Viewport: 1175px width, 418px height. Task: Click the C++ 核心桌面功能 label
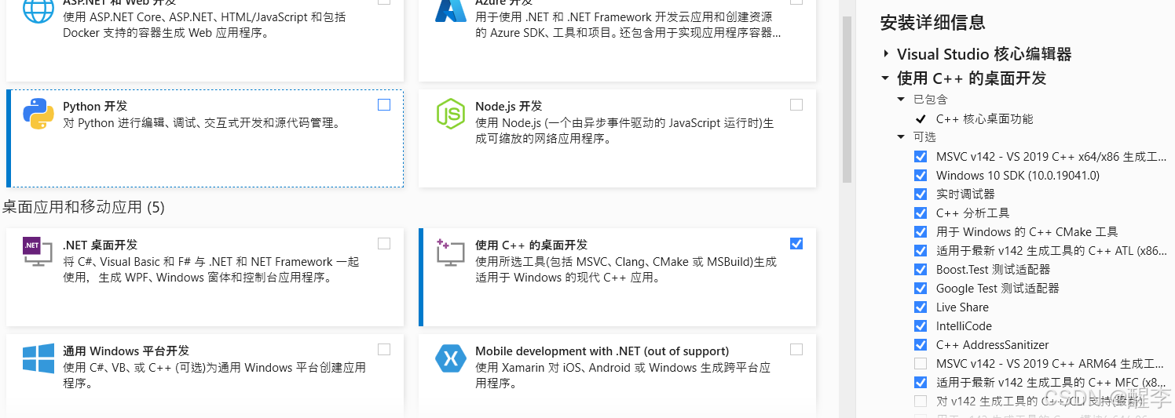click(984, 119)
